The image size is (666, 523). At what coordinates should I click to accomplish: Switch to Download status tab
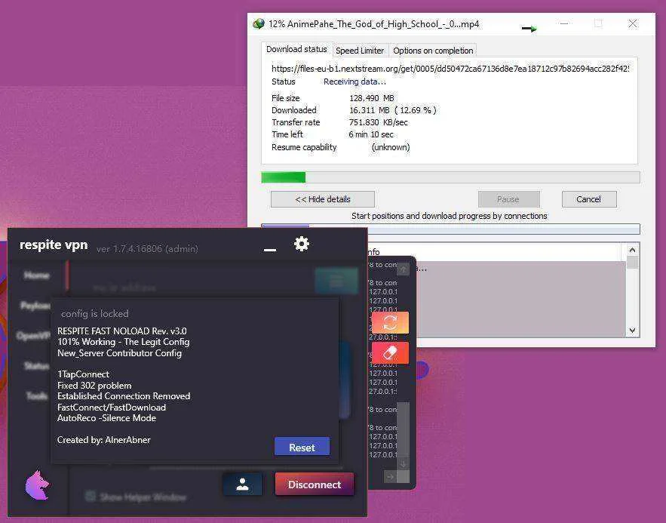(x=296, y=49)
